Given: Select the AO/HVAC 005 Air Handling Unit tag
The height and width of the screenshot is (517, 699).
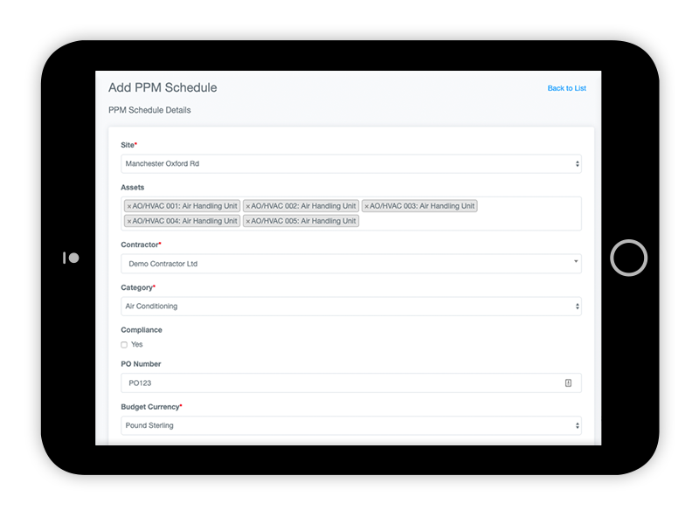Looking at the screenshot, I should (x=301, y=221).
